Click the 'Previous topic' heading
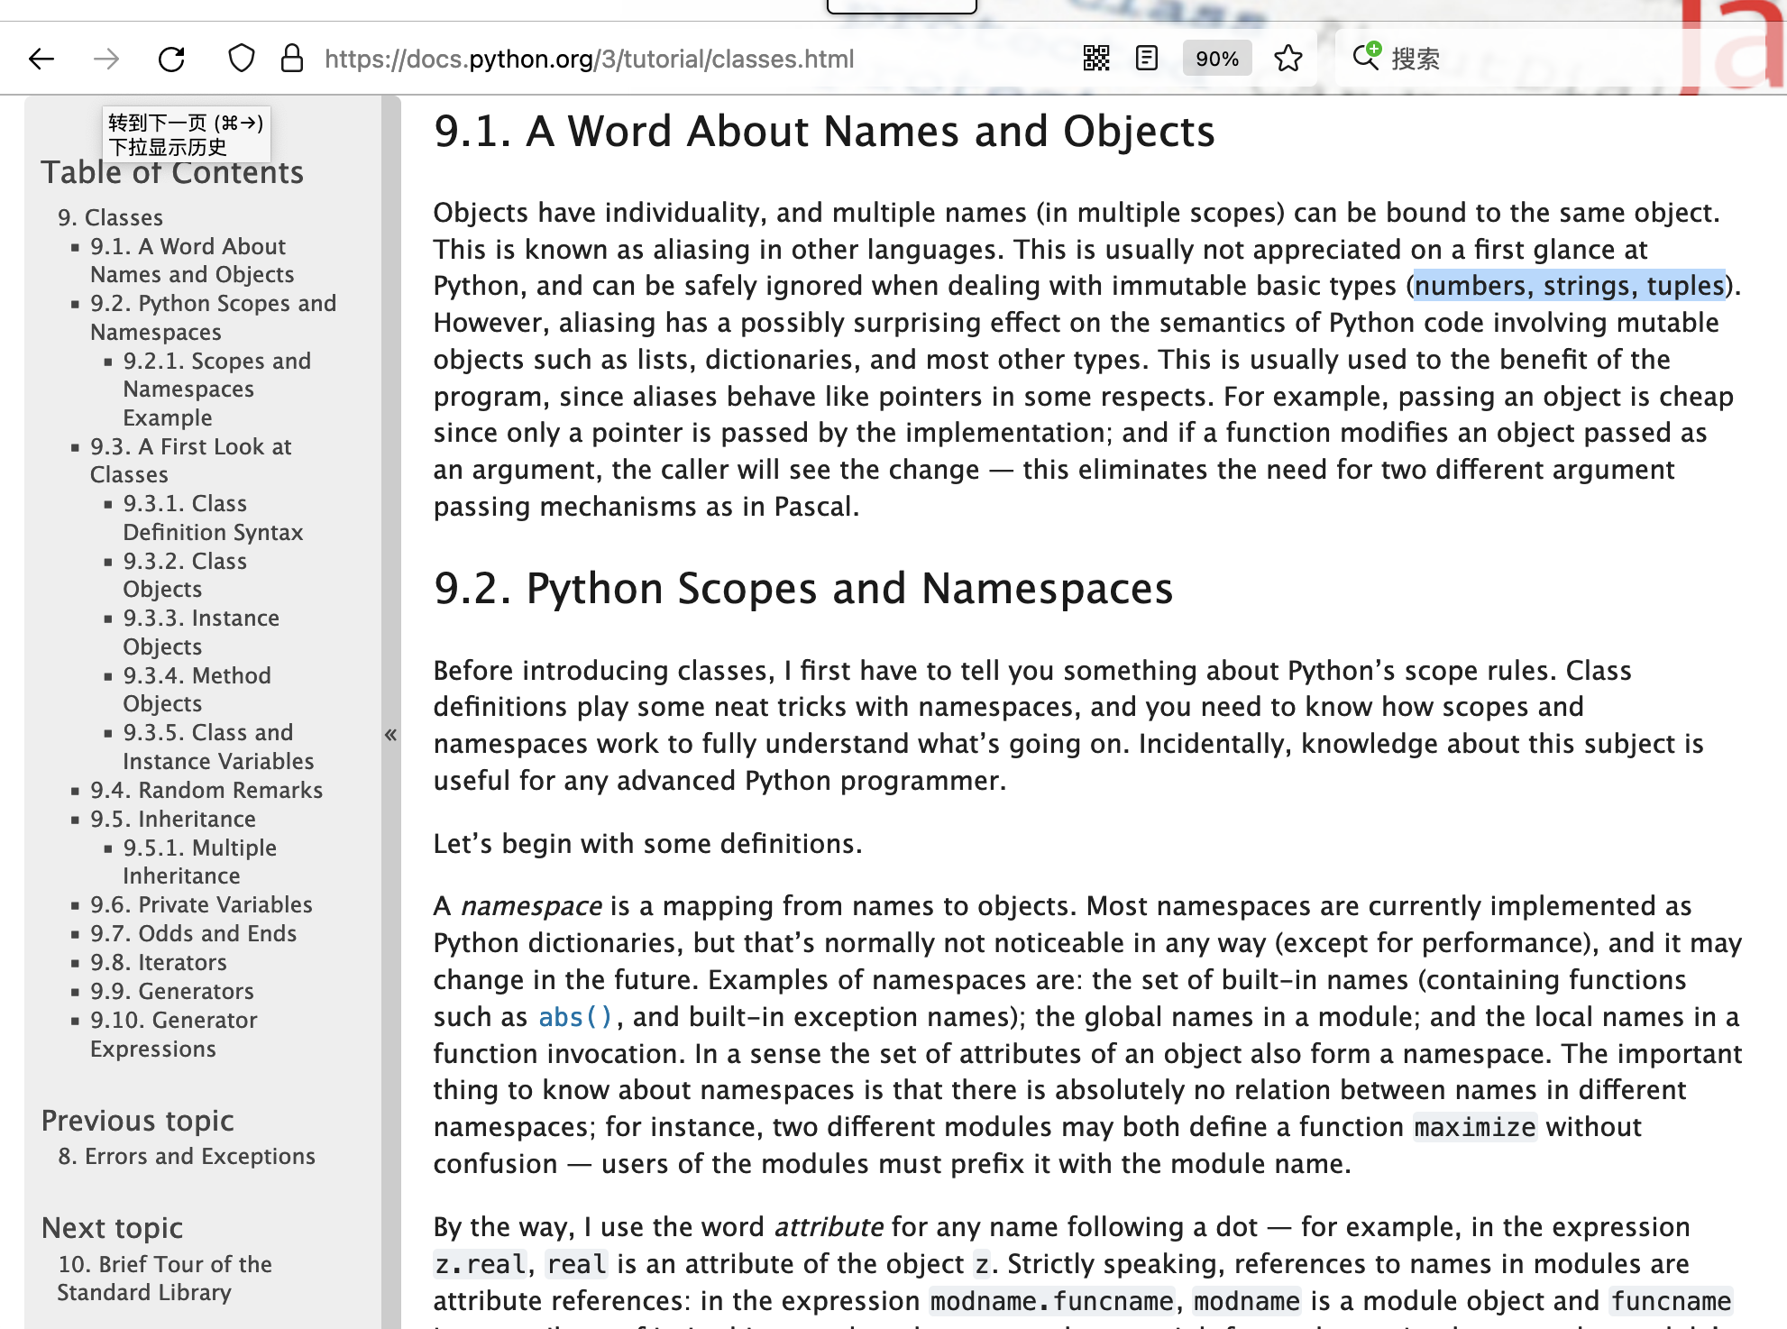Screen dimensions: 1787x1329 [138, 1121]
